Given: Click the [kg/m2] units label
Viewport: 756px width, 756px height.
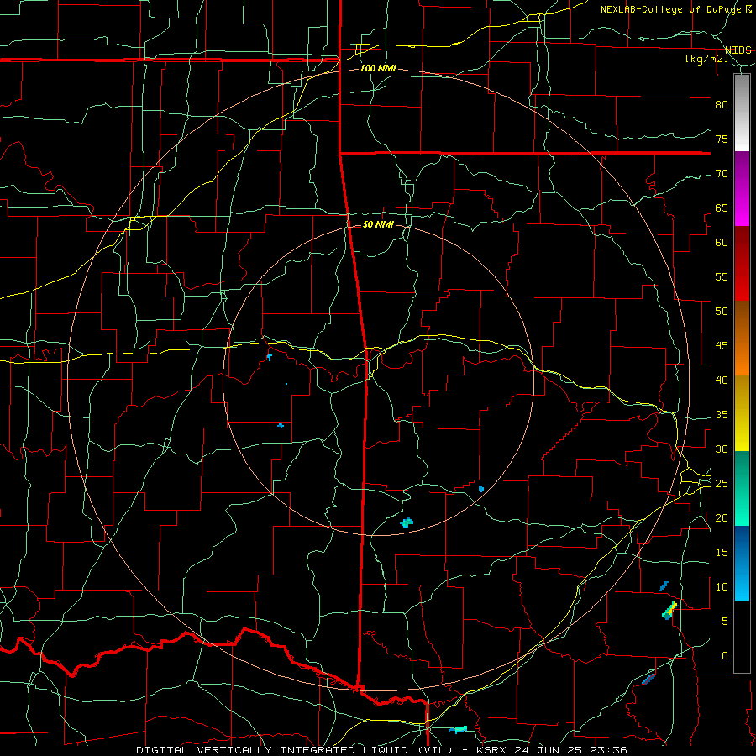Looking at the screenshot, I should pos(706,59).
